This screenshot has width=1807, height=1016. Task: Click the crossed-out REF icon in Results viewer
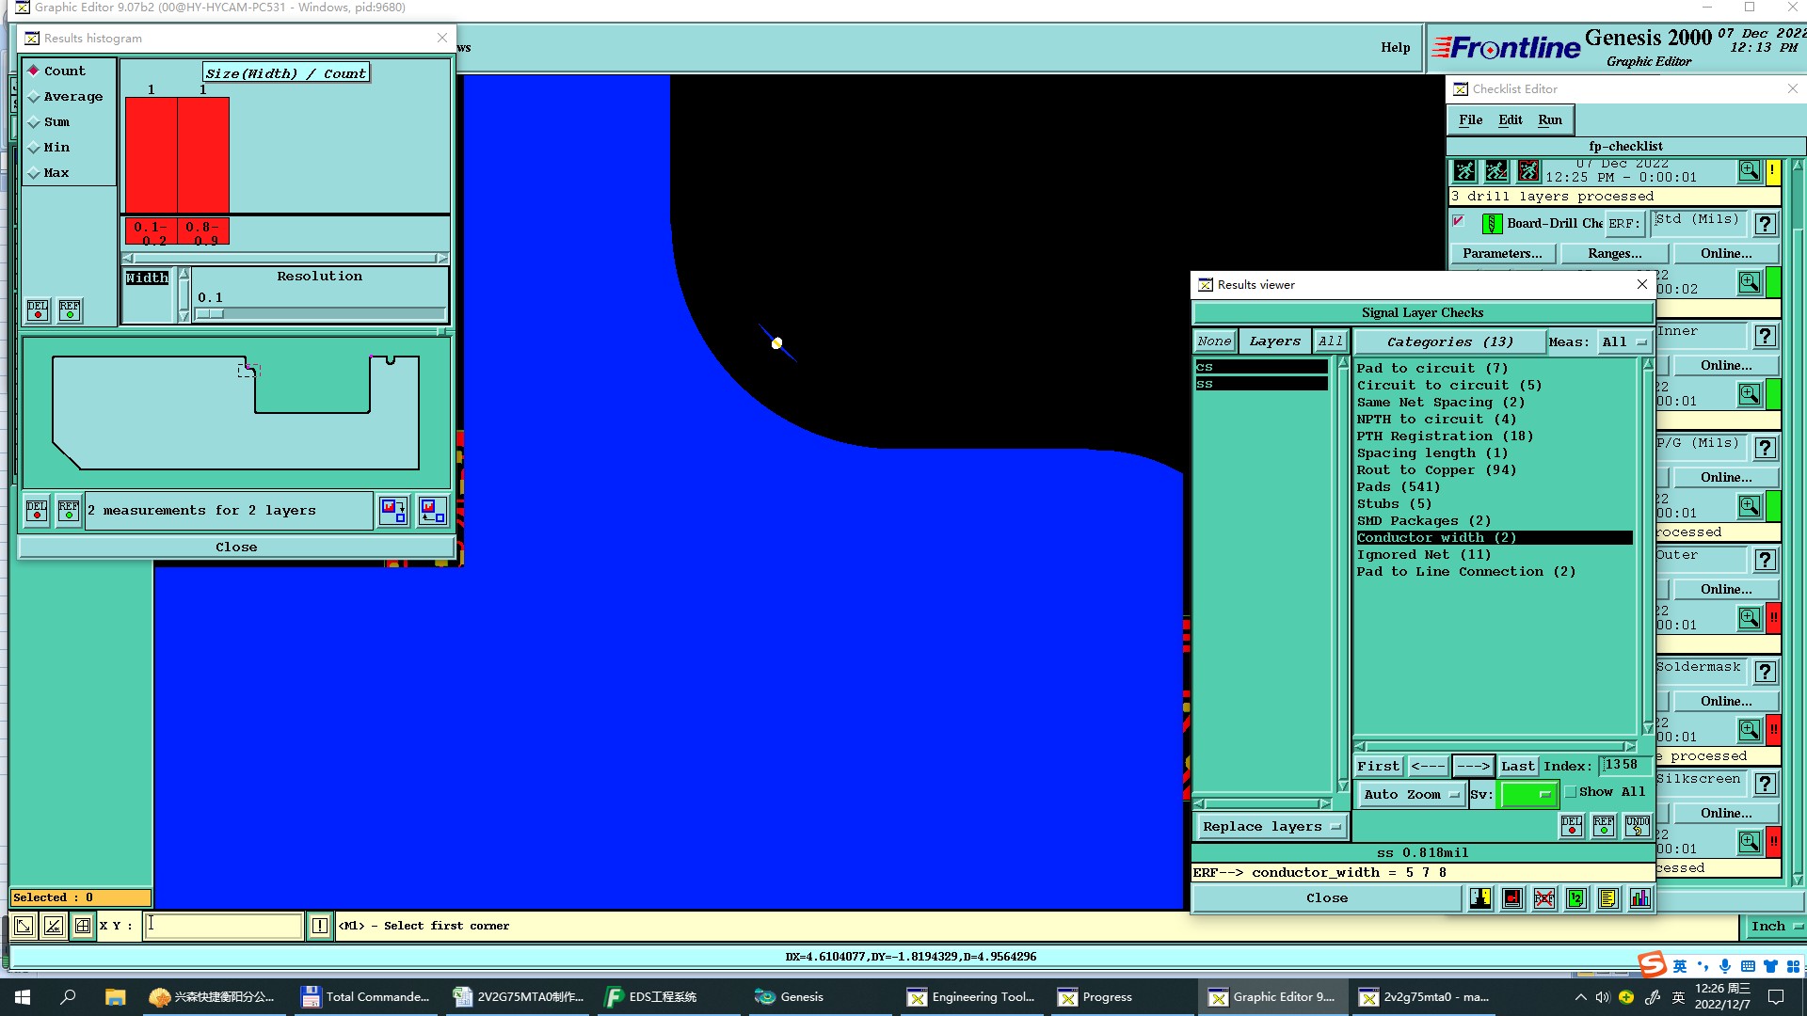tap(1544, 898)
